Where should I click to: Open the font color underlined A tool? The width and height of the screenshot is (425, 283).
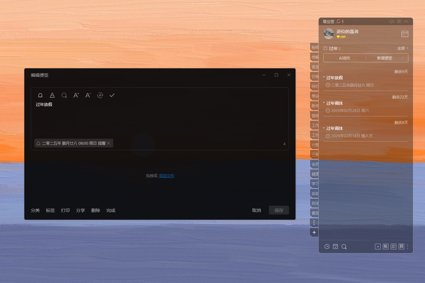[x=52, y=95]
